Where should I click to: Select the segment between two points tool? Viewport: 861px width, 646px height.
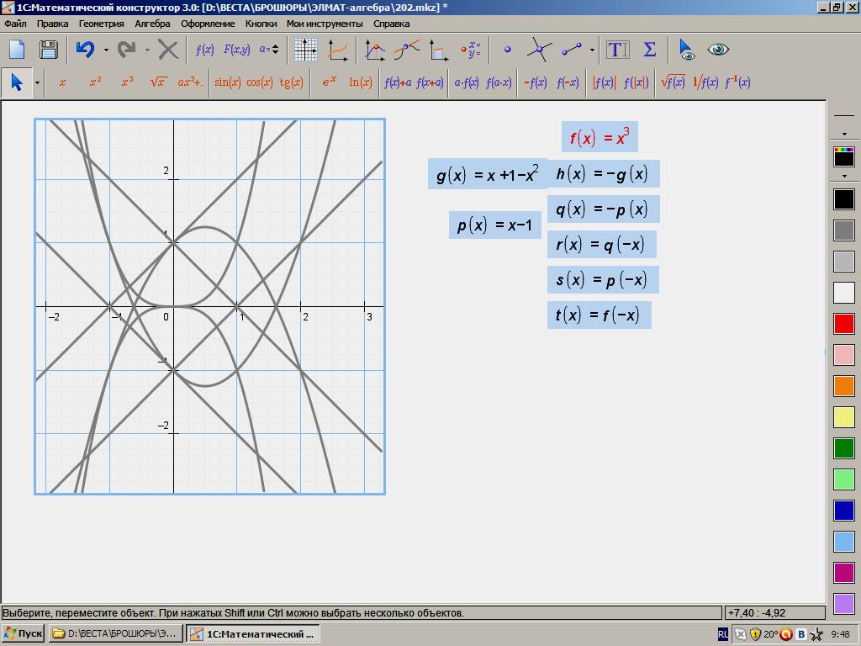(572, 50)
